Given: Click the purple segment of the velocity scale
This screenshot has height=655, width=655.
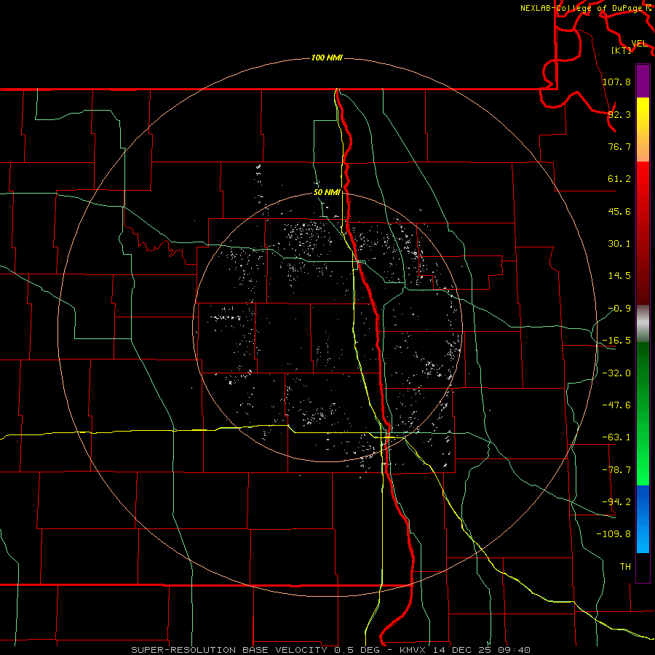Looking at the screenshot, I should click(x=643, y=82).
